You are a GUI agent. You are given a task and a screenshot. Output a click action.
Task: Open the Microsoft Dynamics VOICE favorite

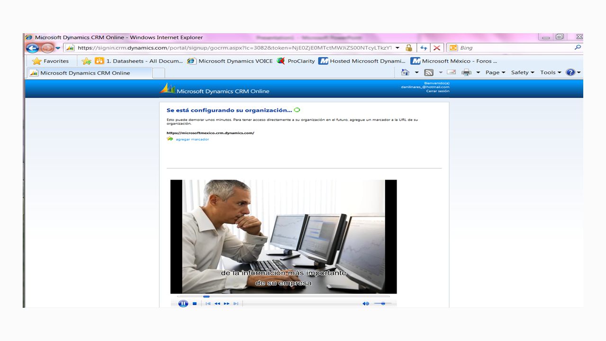pos(230,61)
